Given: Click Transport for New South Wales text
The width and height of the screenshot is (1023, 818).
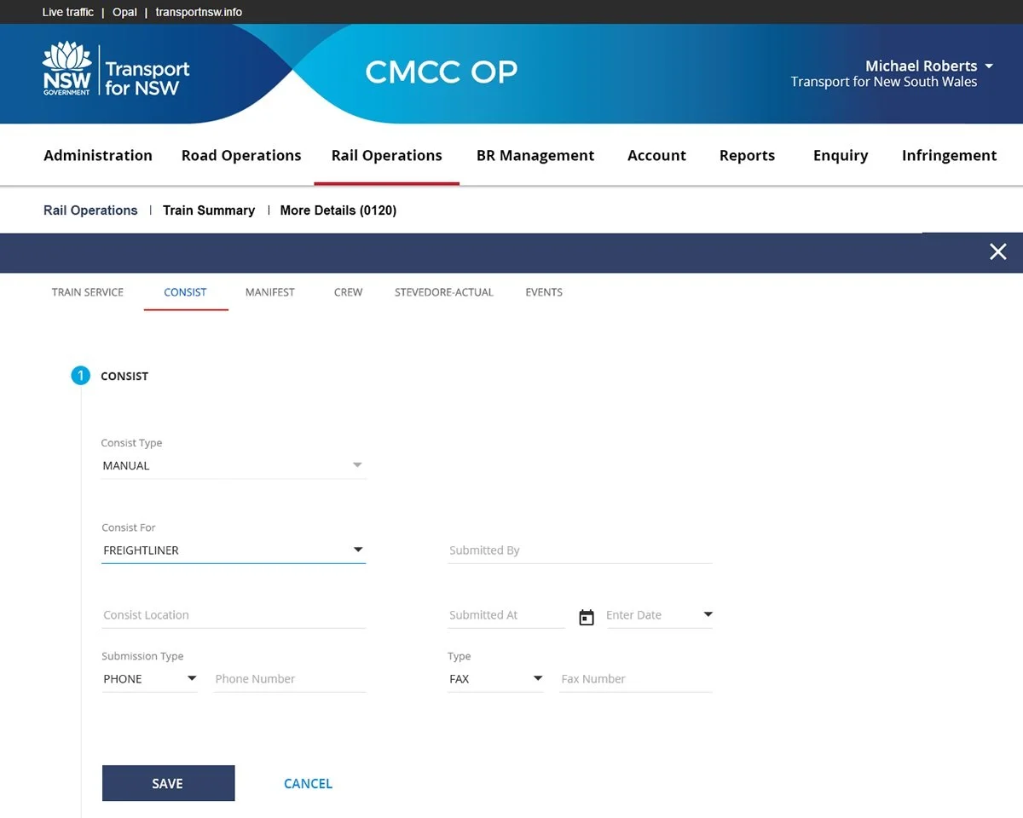Looking at the screenshot, I should (x=884, y=82).
